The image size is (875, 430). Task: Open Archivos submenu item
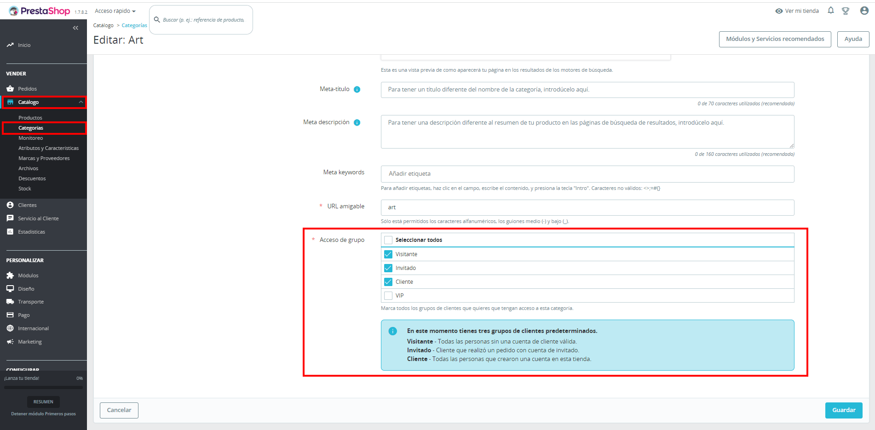coord(29,168)
